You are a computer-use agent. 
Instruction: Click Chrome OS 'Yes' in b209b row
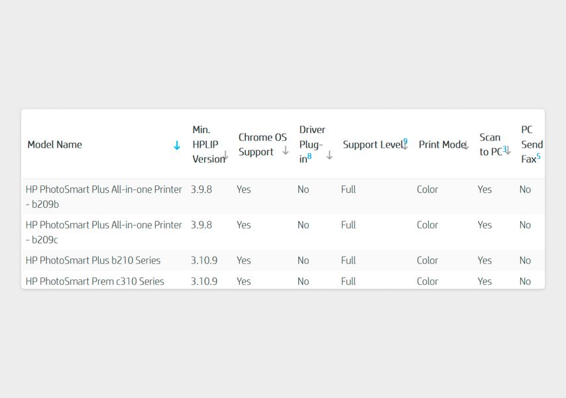tap(244, 189)
